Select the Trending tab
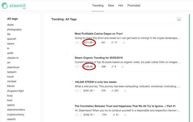Image resolution: width=193 pixels, height=122 pixels. [98, 6]
